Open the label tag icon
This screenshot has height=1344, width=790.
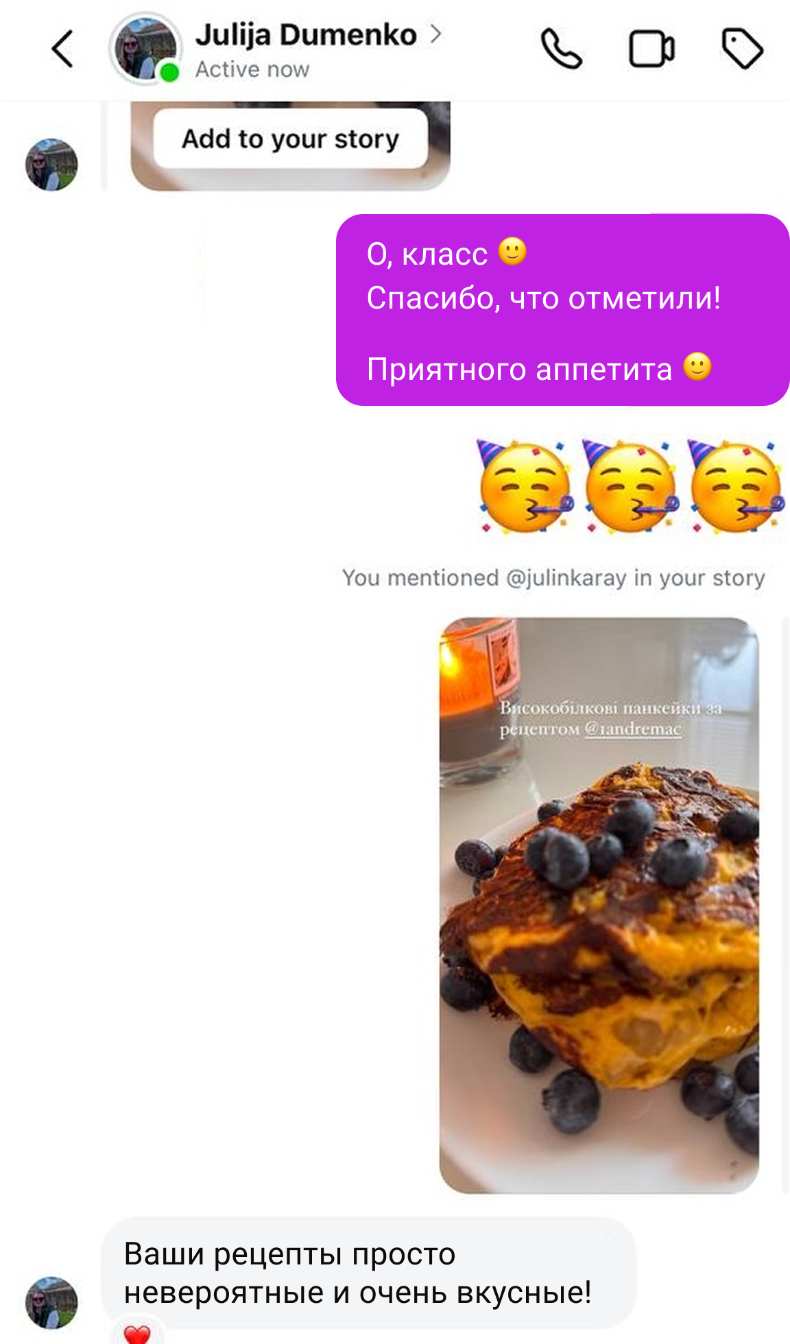tap(742, 49)
